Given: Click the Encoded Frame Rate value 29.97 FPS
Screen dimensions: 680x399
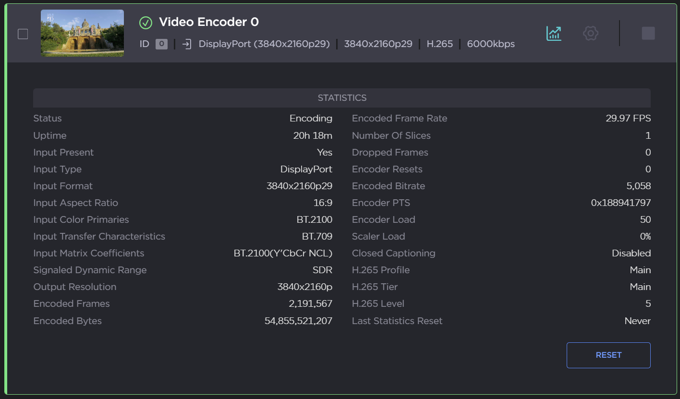Looking at the screenshot, I should (x=628, y=119).
